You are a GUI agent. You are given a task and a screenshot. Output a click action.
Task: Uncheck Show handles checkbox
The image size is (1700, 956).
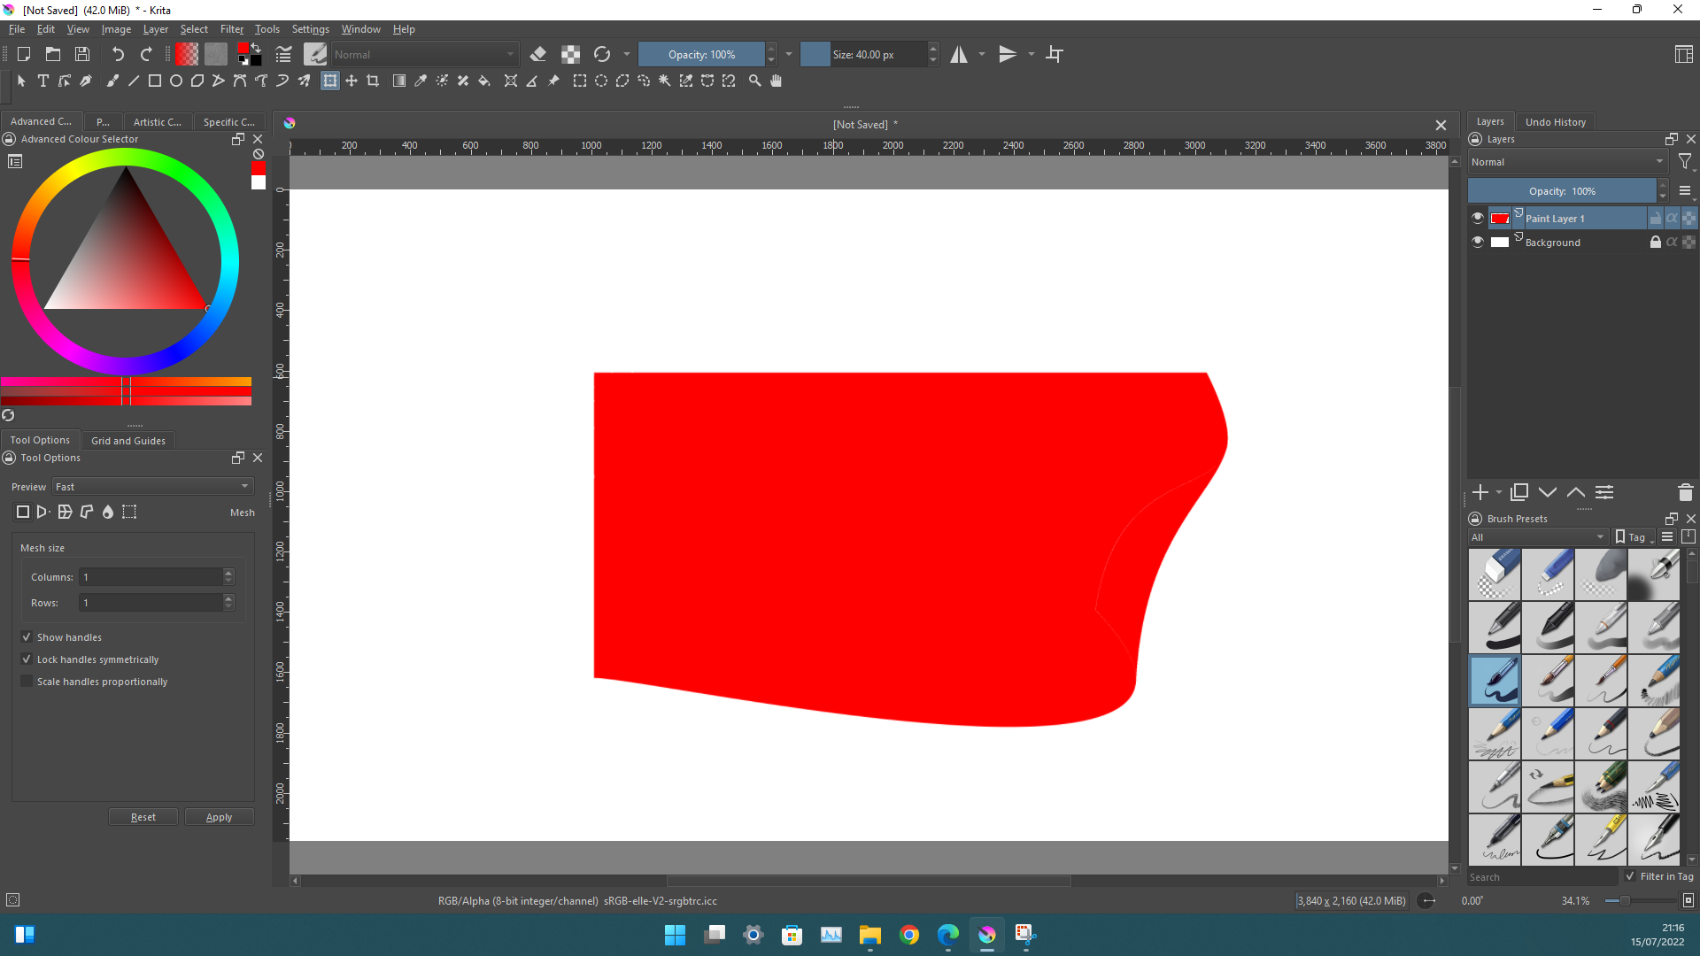(x=27, y=637)
